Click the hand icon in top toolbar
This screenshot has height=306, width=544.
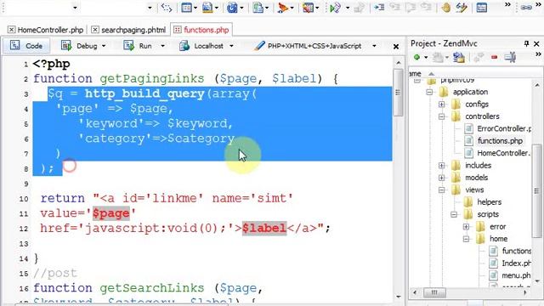(445, 8)
